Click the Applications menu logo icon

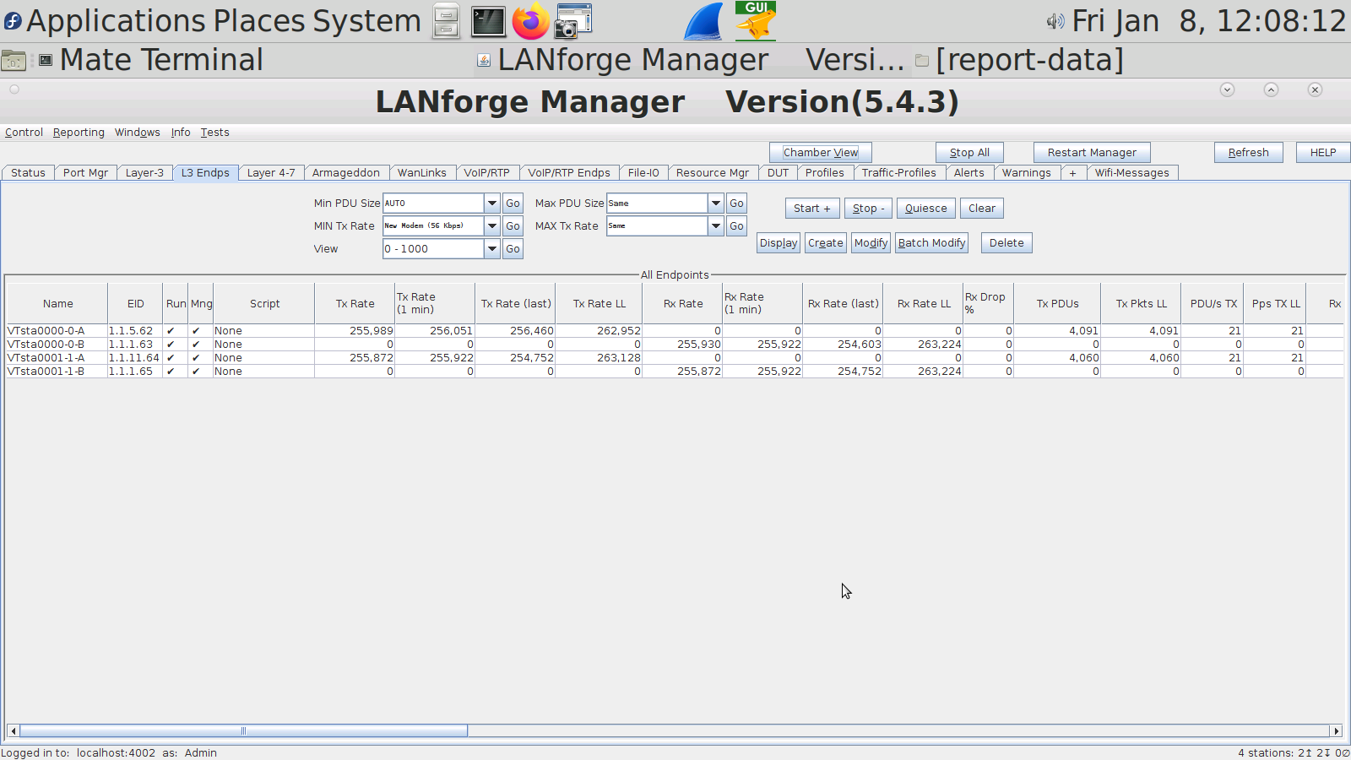[x=13, y=20]
